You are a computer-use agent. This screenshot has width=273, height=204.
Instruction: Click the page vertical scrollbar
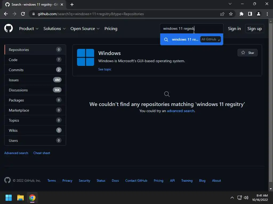(271, 103)
